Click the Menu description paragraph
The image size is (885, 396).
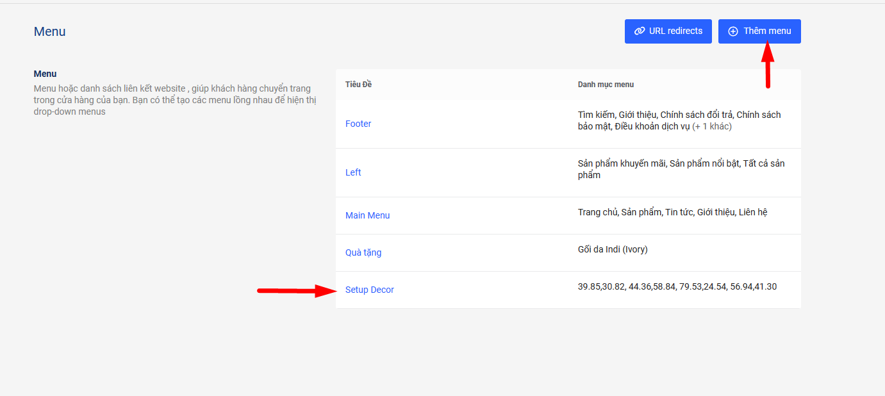[x=174, y=100]
